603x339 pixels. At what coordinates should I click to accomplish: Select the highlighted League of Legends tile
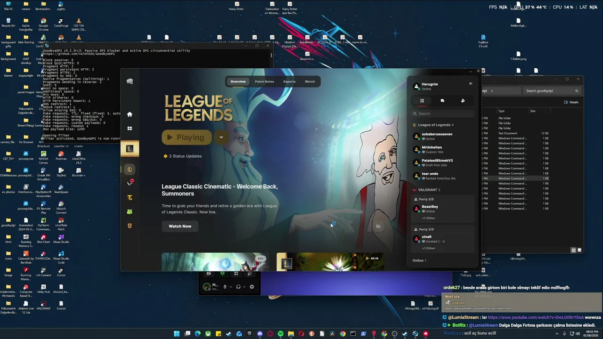tap(130, 148)
